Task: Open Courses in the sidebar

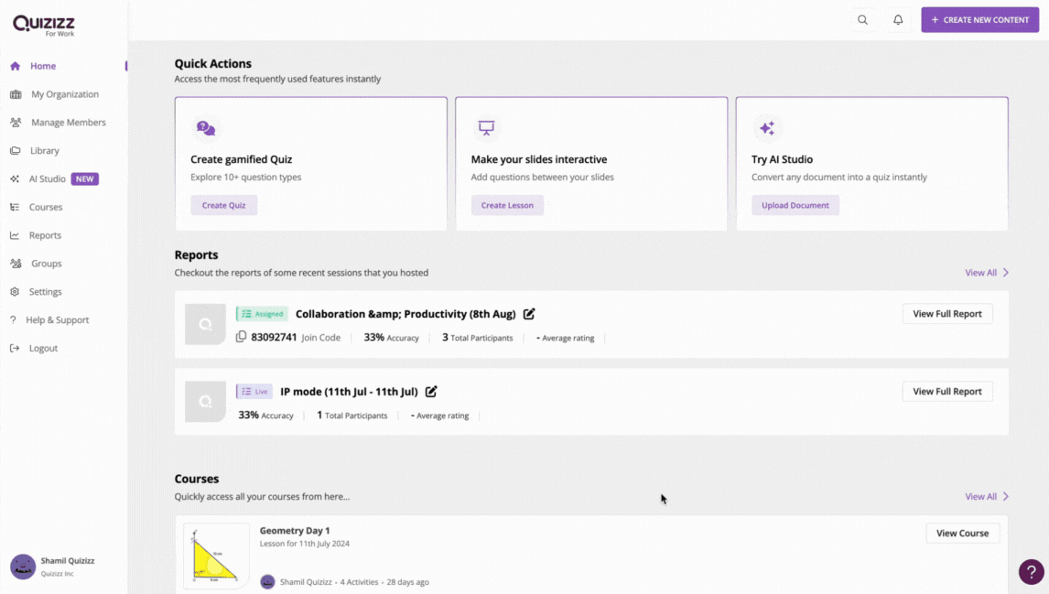Action: 46,208
